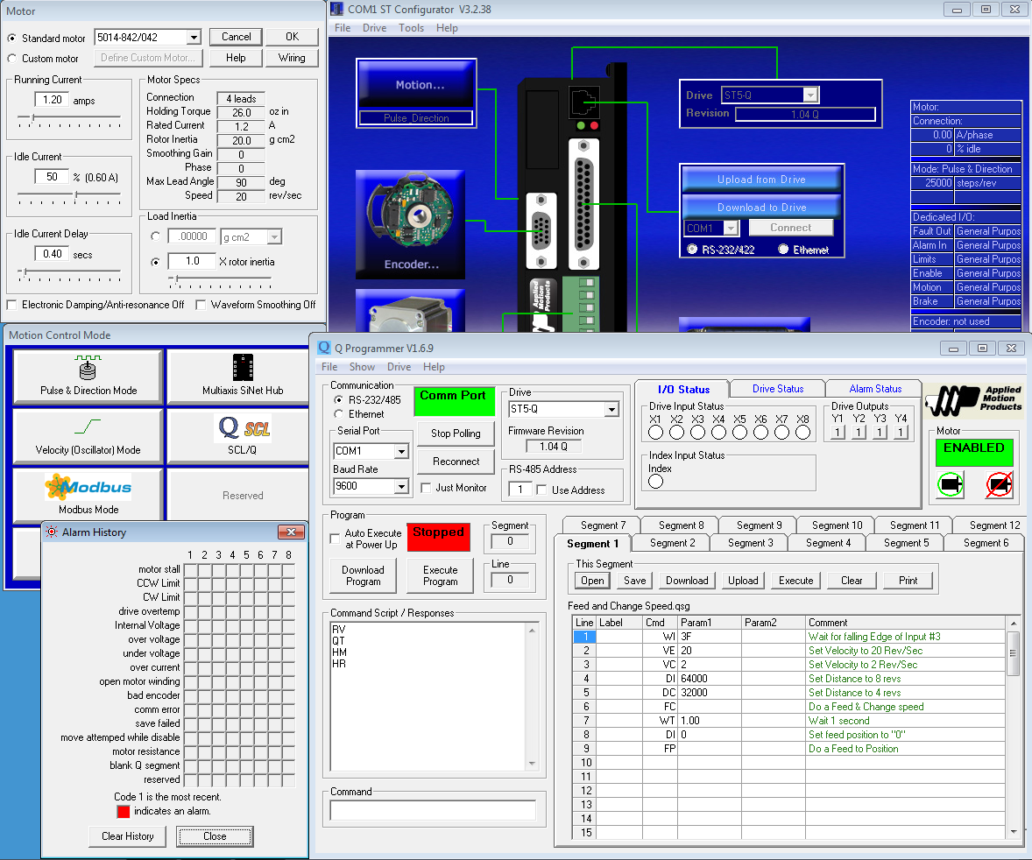Image resolution: width=1032 pixels, height=860 pixels.
Task: Select the Modbus Mode icon
Action: click(88, 495)
